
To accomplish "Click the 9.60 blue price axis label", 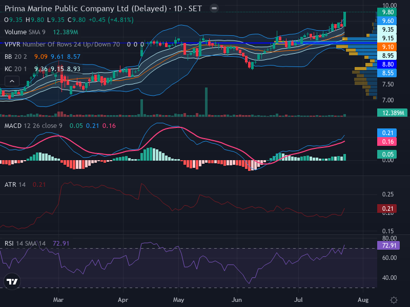I will pyautogui.click(x=387, y=20).
